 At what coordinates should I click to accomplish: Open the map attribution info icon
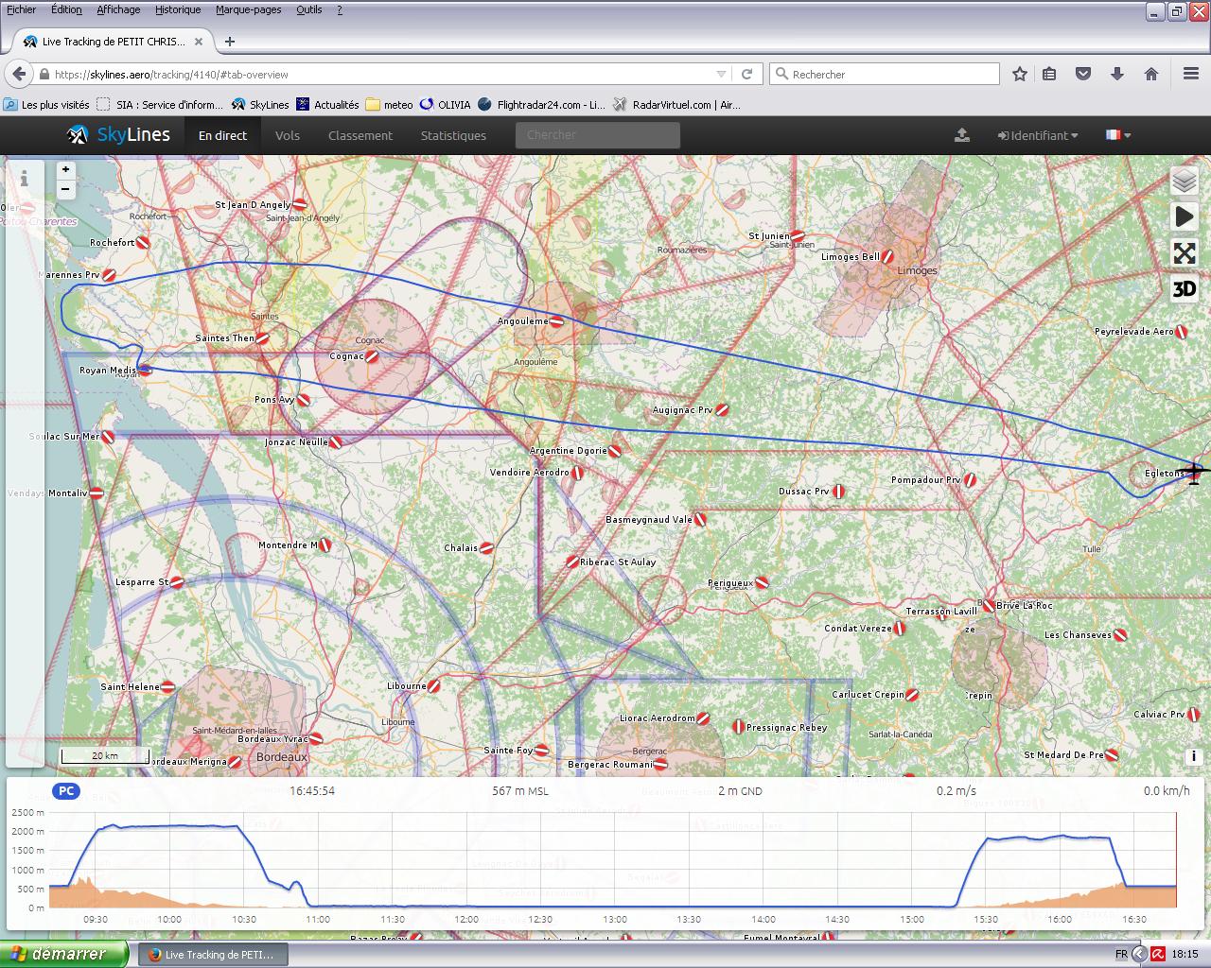1194,756
